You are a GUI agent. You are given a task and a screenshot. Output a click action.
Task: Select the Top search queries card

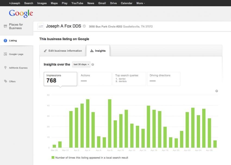click(x=129, y=79)
